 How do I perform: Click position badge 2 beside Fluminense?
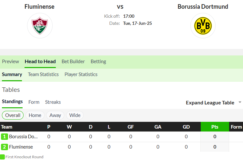click(x=4, y=147)
